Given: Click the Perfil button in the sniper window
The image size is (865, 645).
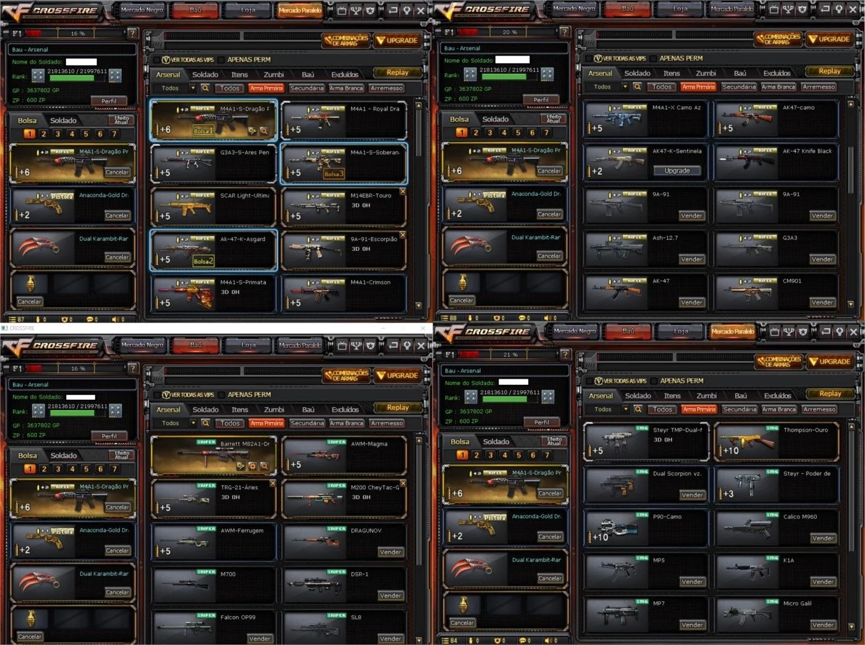Looking at the screenshot, I should pyautogui.click(x=109, y=436).
